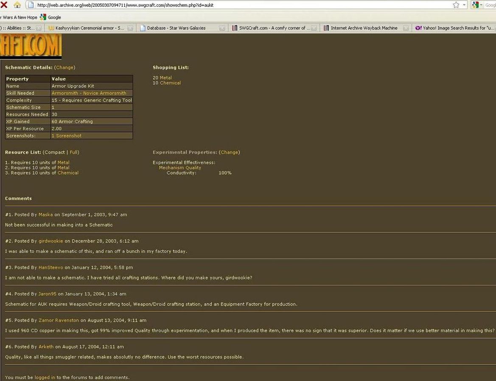Screen dimensions: 496x381
Task: Switch resource list to Full view
Action: pos(74,152)
